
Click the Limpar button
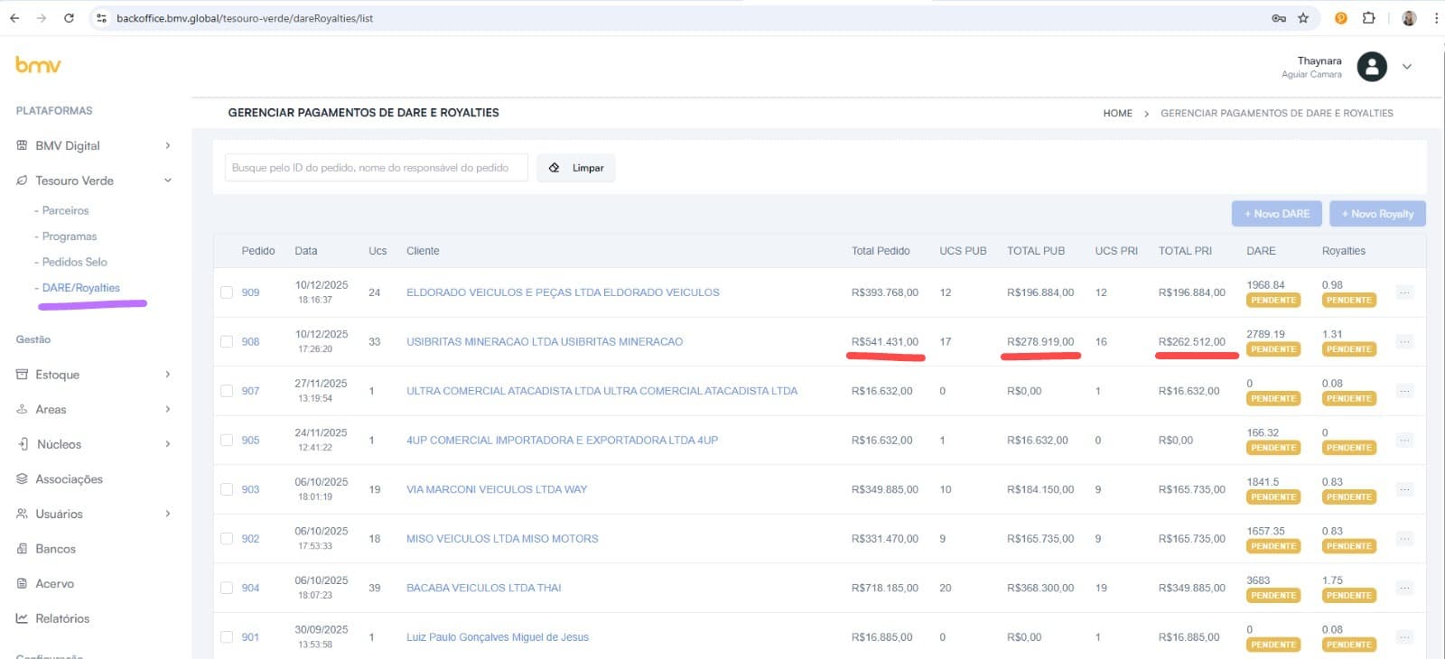tap(576, 168)
